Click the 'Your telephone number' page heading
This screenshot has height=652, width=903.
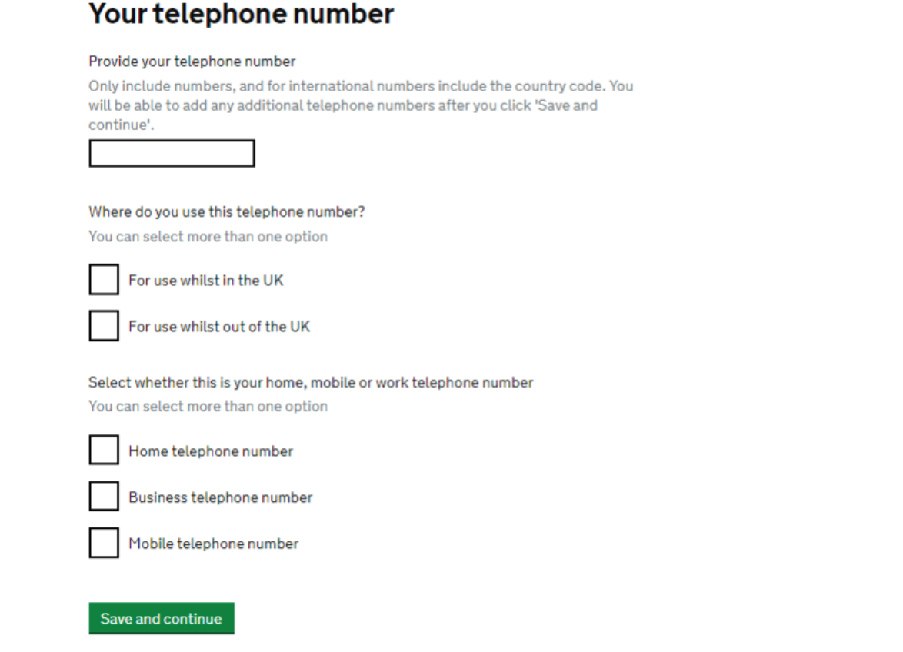(241, 14)
